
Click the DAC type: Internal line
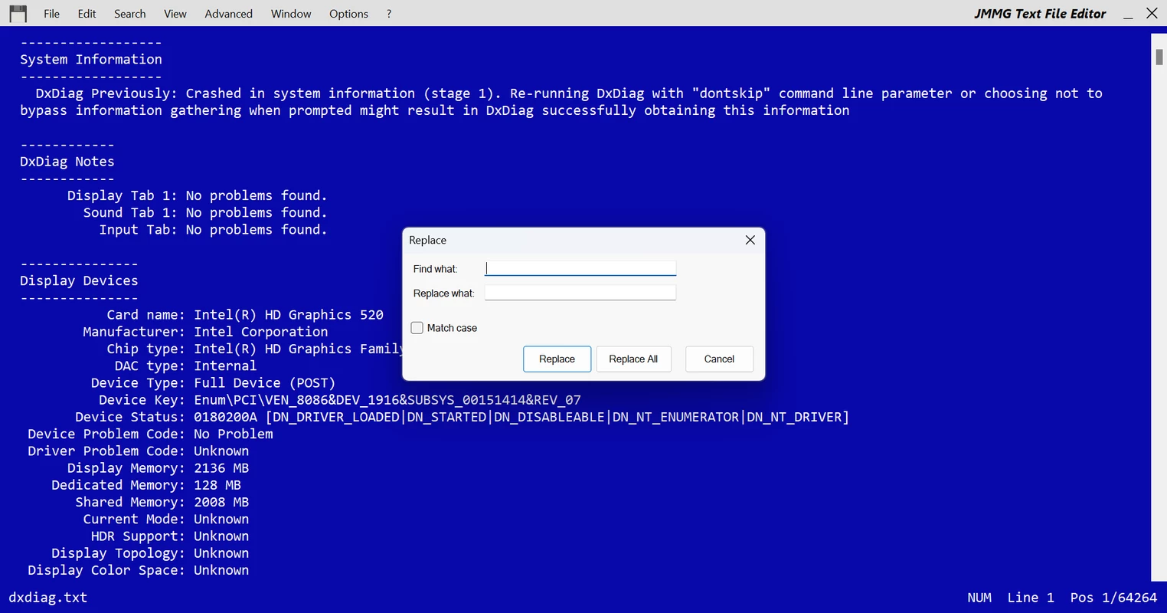coord(185,366)
